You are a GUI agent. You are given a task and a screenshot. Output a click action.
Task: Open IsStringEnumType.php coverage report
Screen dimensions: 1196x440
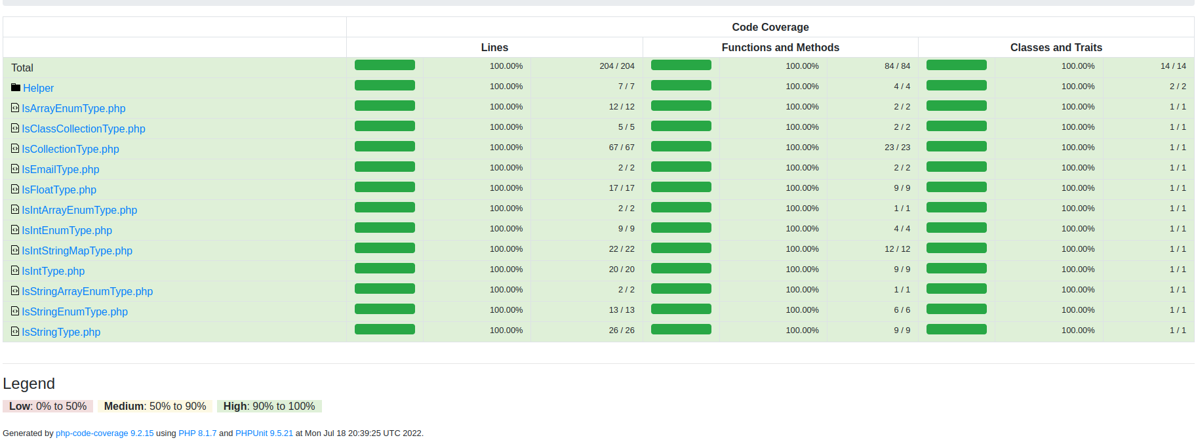pos(75,311)
